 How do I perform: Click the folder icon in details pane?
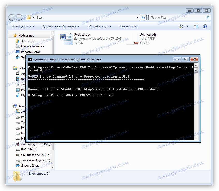pos(17,176)
